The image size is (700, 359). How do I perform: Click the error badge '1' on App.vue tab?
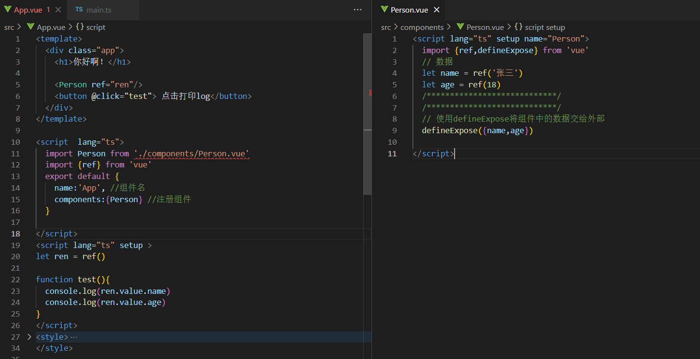[x=48, y=10]
